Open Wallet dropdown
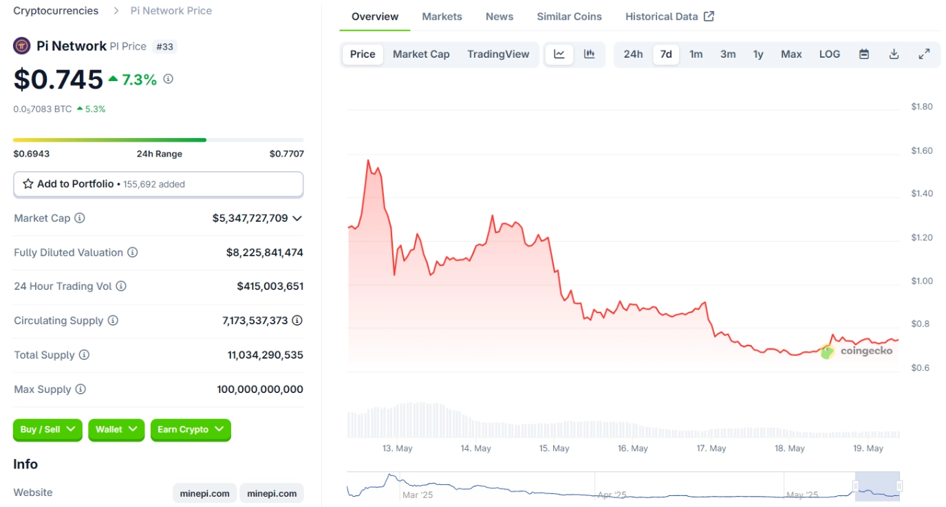Screen dimensions: 946x507 click(116, 429)
